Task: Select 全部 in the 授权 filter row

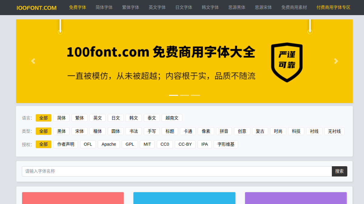Action: pos(43,144)
